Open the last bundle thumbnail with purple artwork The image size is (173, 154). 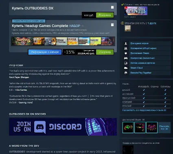pos(107,41)
